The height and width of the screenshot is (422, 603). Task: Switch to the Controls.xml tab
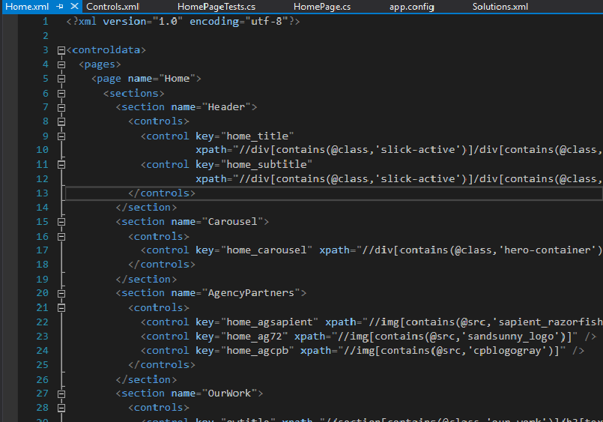[x=113, y=7]
